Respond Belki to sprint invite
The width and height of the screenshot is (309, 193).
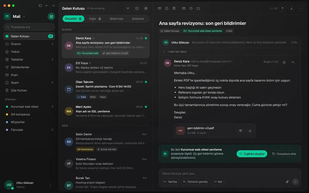pos(93,97)
